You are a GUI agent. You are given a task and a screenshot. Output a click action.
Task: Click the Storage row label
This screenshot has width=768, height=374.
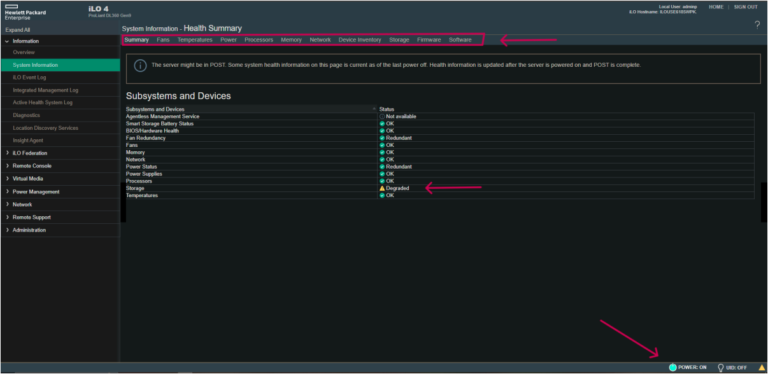coord(135,188)
